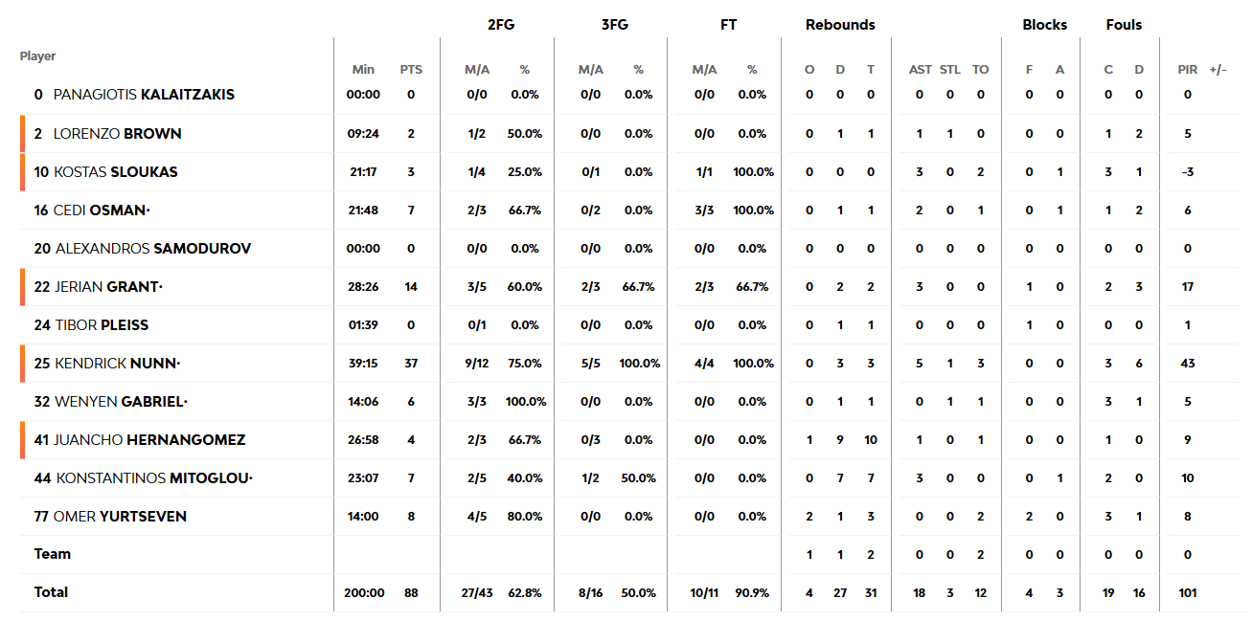
Task: Click the PIR column header
Action: point(1188,70)
